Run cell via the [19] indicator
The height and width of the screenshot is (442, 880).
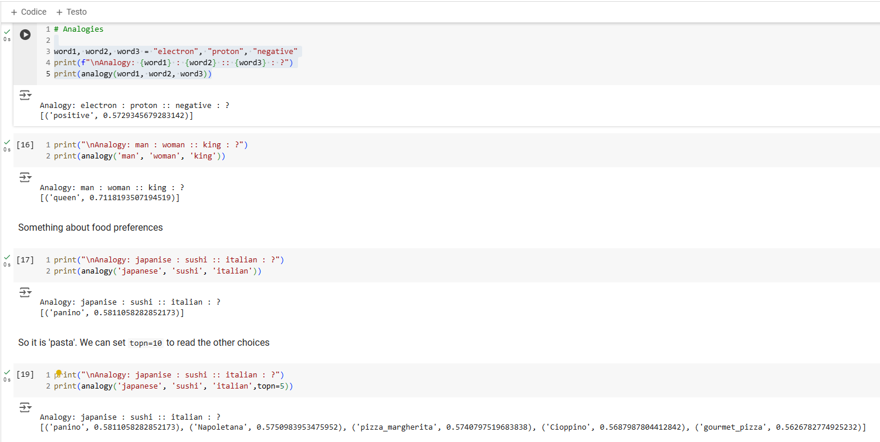25,374
